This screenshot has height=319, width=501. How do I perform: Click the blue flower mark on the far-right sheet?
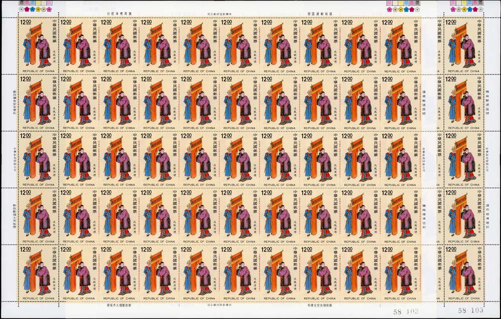click(470, 9)
